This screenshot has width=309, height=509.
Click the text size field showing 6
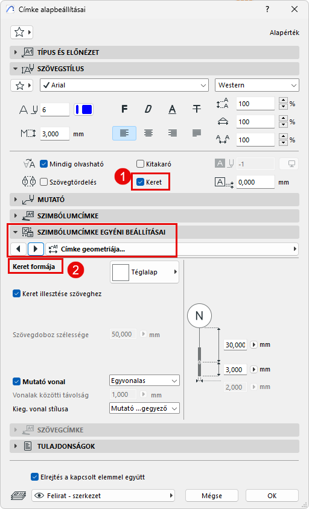click(54, 110)
